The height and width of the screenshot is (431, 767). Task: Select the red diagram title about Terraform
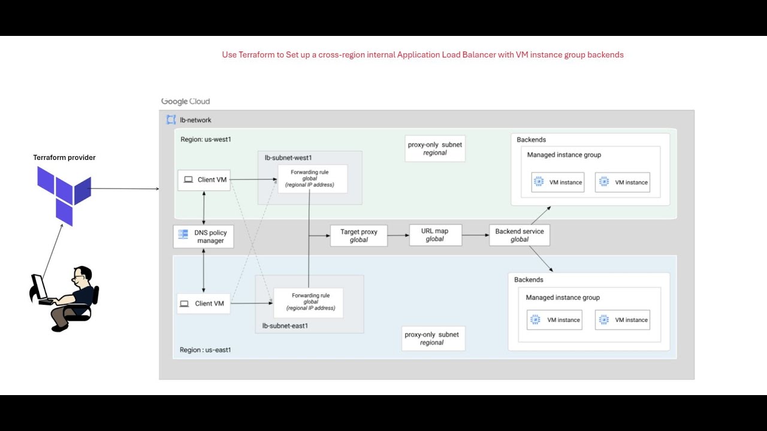(422, 54)
